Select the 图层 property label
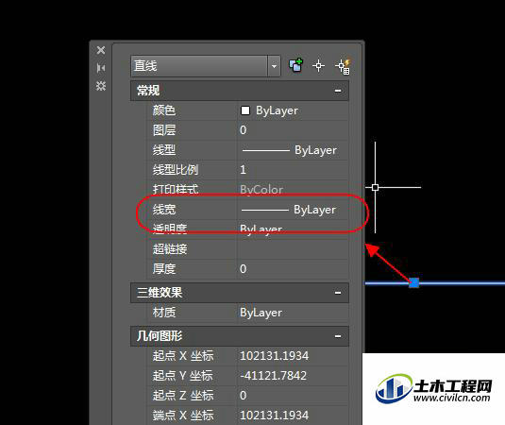The width and height of the screenshot is (505, 425). click(164, 130)
